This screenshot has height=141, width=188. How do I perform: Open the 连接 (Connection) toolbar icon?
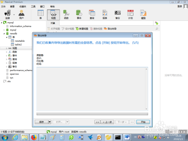8,15
